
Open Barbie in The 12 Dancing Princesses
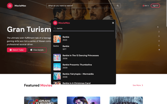pos(83,57)
